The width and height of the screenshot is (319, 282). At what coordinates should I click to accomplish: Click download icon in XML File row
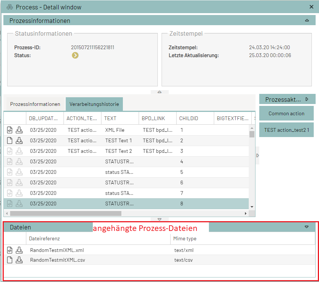click(19, 130)
